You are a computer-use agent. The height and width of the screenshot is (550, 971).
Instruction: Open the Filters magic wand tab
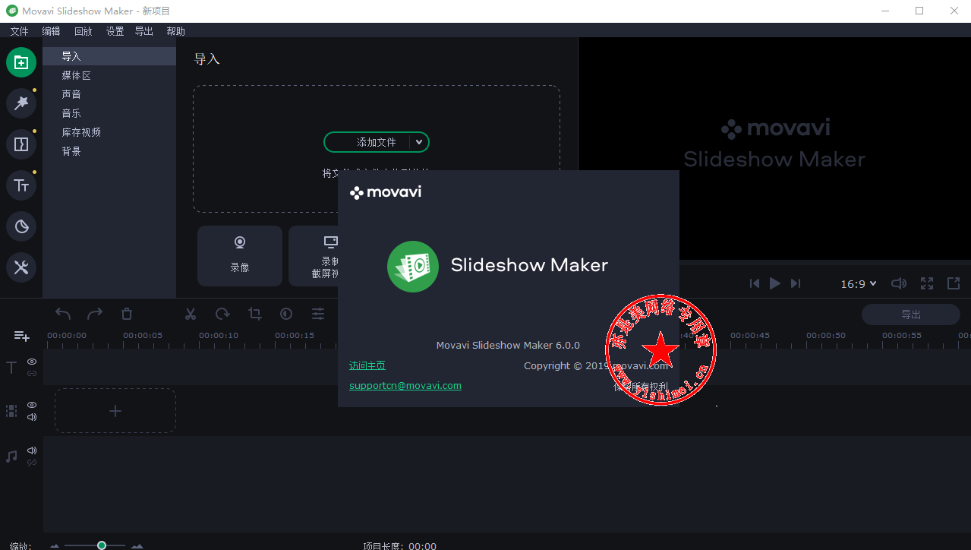pyautogui.click(x=21, y=103)
